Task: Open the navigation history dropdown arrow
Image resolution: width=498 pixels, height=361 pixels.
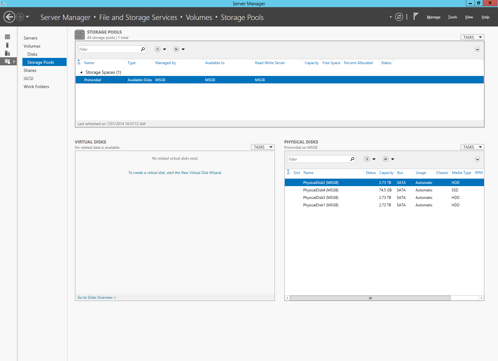Action: [x=27, y=17]
